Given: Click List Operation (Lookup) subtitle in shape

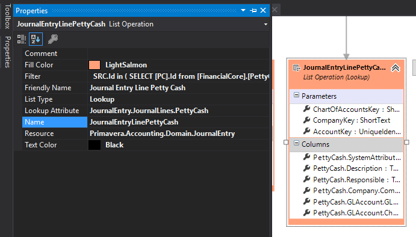Looking at the screenshot, I should click(x=337, y=78).
